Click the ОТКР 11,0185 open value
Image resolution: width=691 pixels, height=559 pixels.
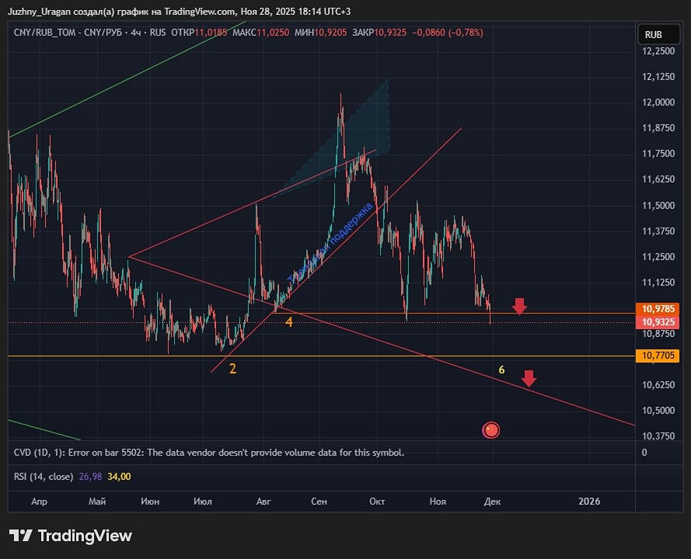click(x=199, y=33)
